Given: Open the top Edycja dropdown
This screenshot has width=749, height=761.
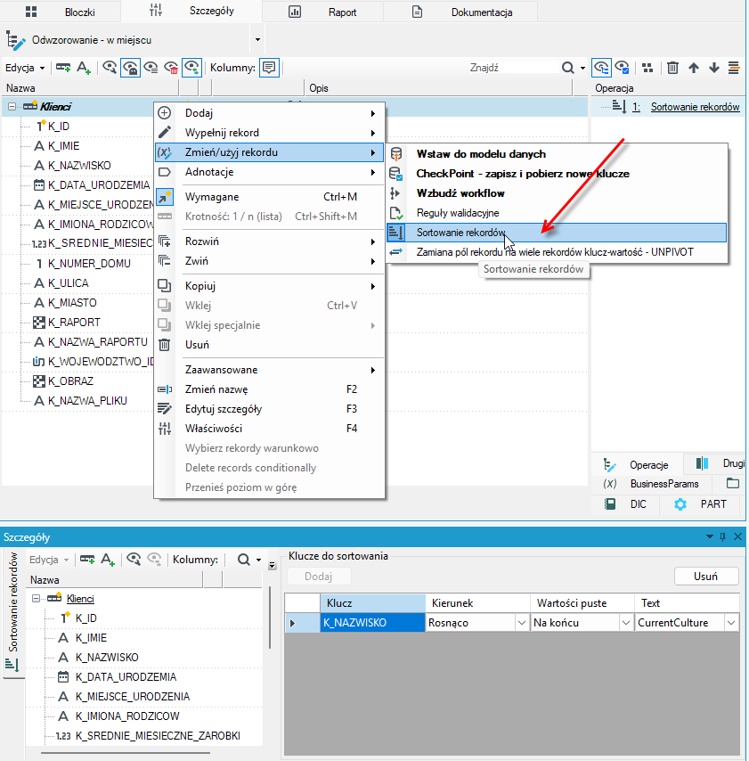Looking at the screenshot, I should click(25, 68).
